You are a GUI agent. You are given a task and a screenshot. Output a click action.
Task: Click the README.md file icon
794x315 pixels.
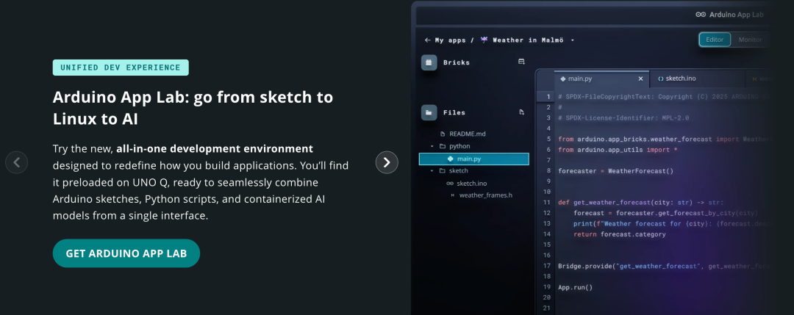pos(443,134)
